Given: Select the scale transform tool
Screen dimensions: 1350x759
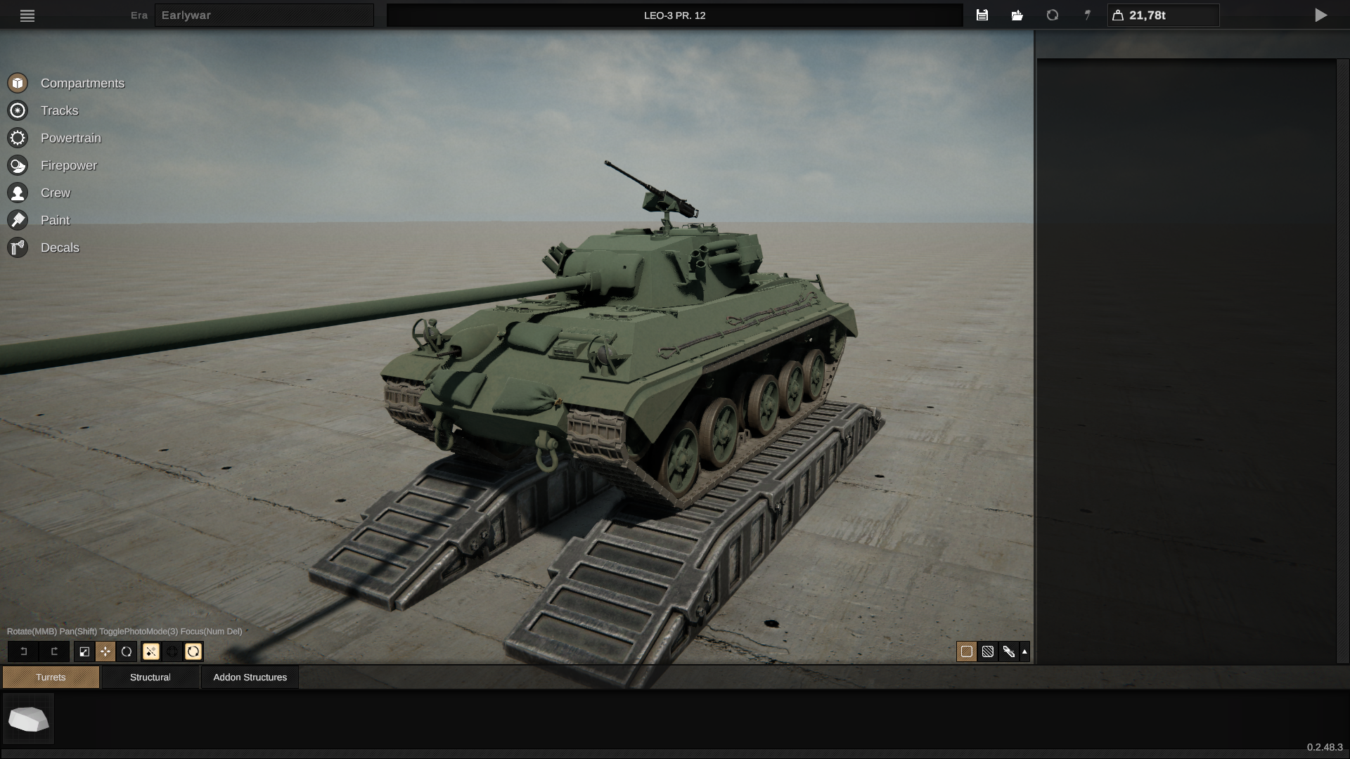Looking at the screenshot, I should pyautogui.click(x=84, y=651).
